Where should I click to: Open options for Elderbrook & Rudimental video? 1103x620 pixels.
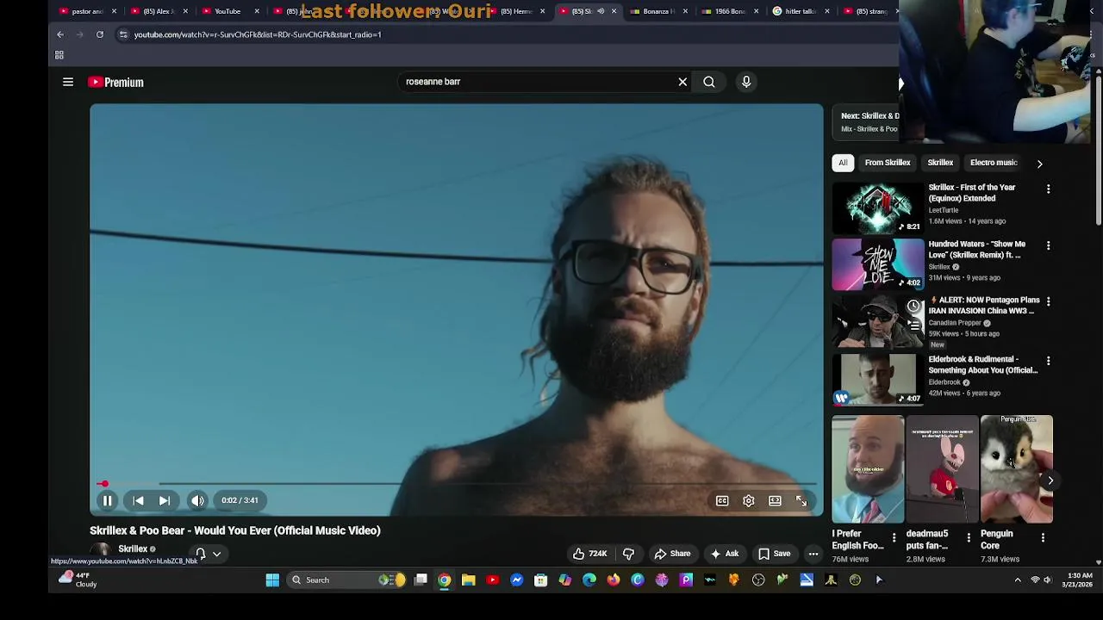point(1048,361)
